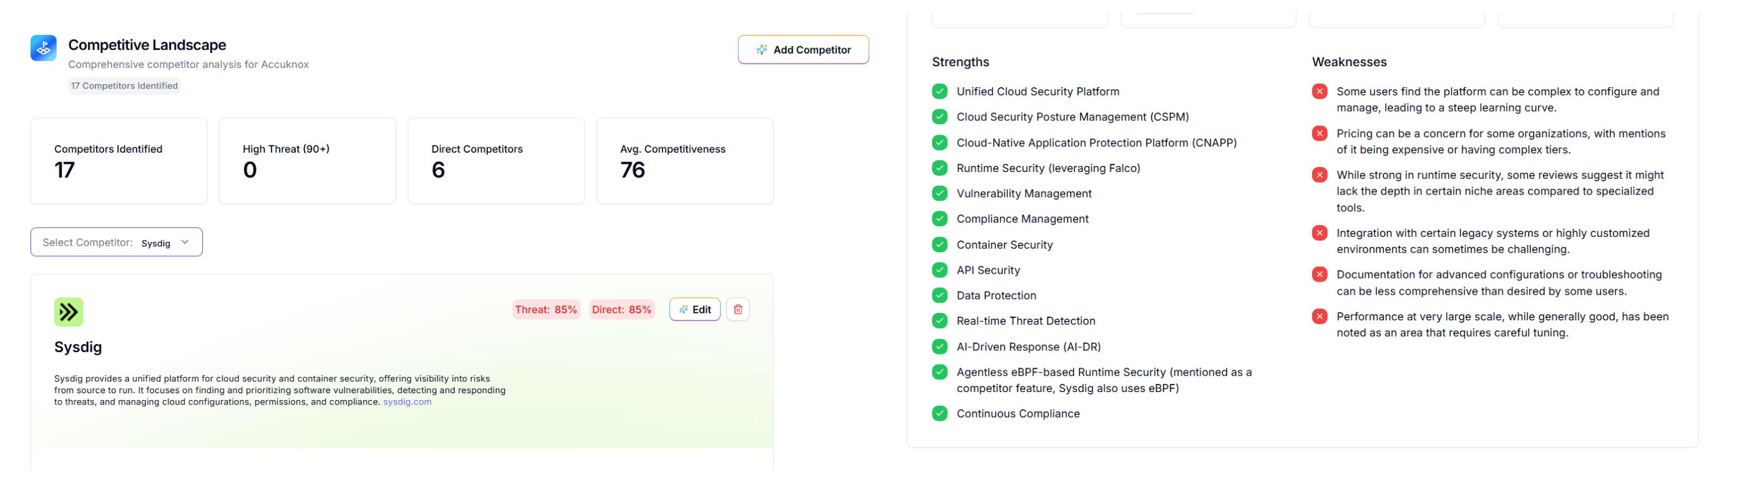The height and width of the screenshot is (483, 1747).
Task: Click green check icon beside Data Protection
Action: (939, 295)
